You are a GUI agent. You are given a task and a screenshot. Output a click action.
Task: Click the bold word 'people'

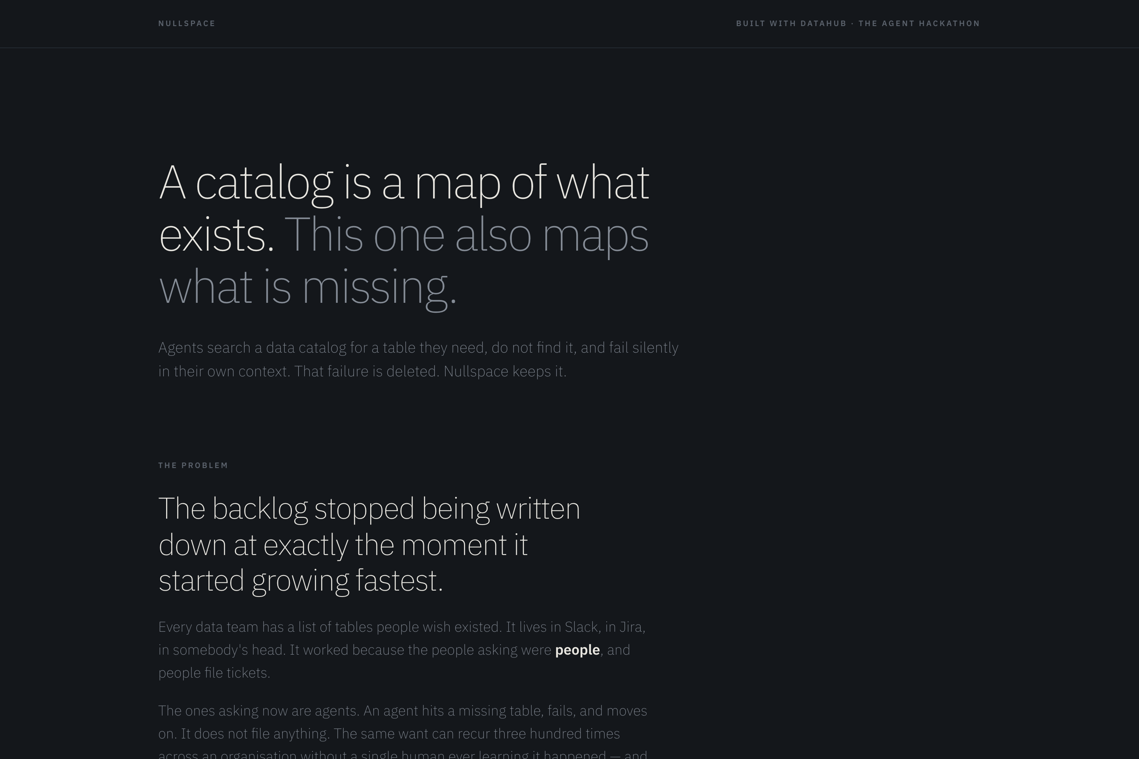coord(577,650)
